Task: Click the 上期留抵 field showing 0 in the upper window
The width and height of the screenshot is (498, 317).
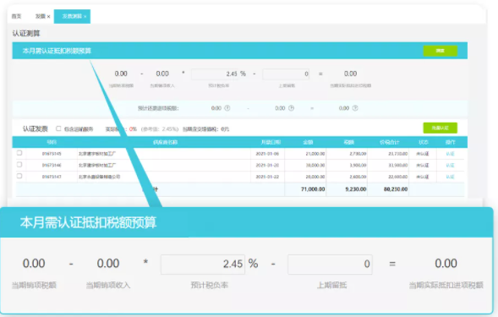Action: click(x=286, y=74)
